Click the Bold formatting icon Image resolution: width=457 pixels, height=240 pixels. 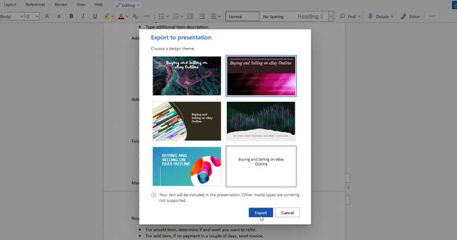point(71,17)
